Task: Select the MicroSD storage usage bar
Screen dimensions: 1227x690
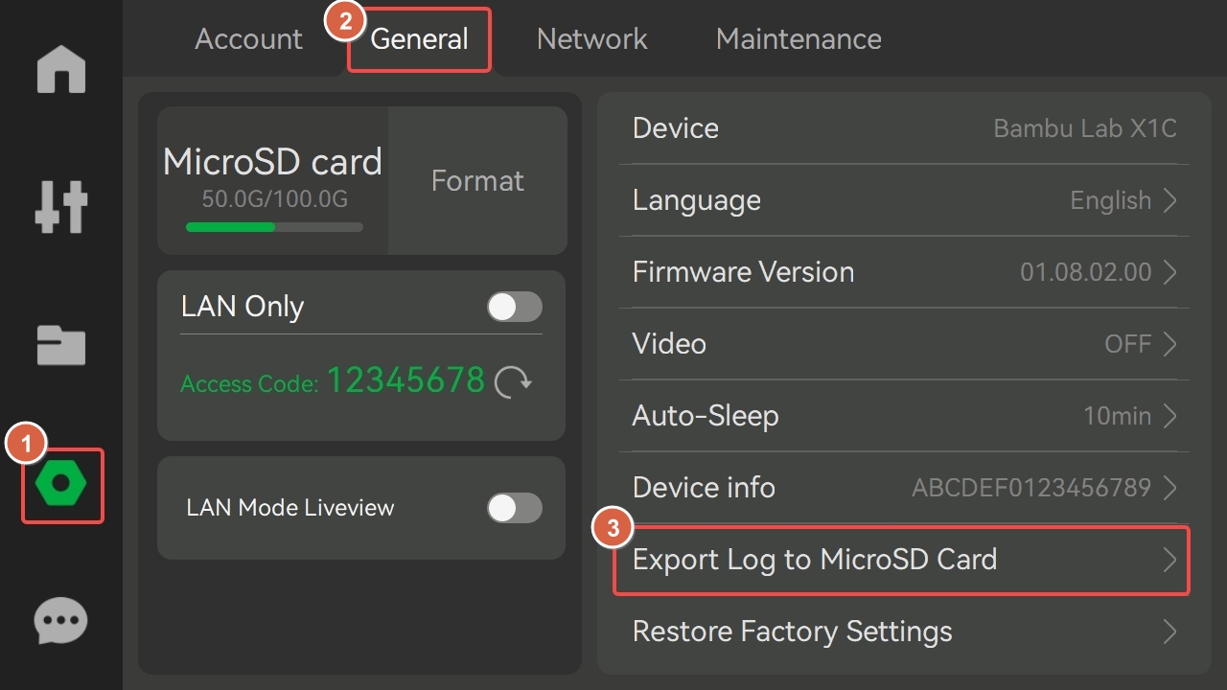Action: tap(274, 227)
